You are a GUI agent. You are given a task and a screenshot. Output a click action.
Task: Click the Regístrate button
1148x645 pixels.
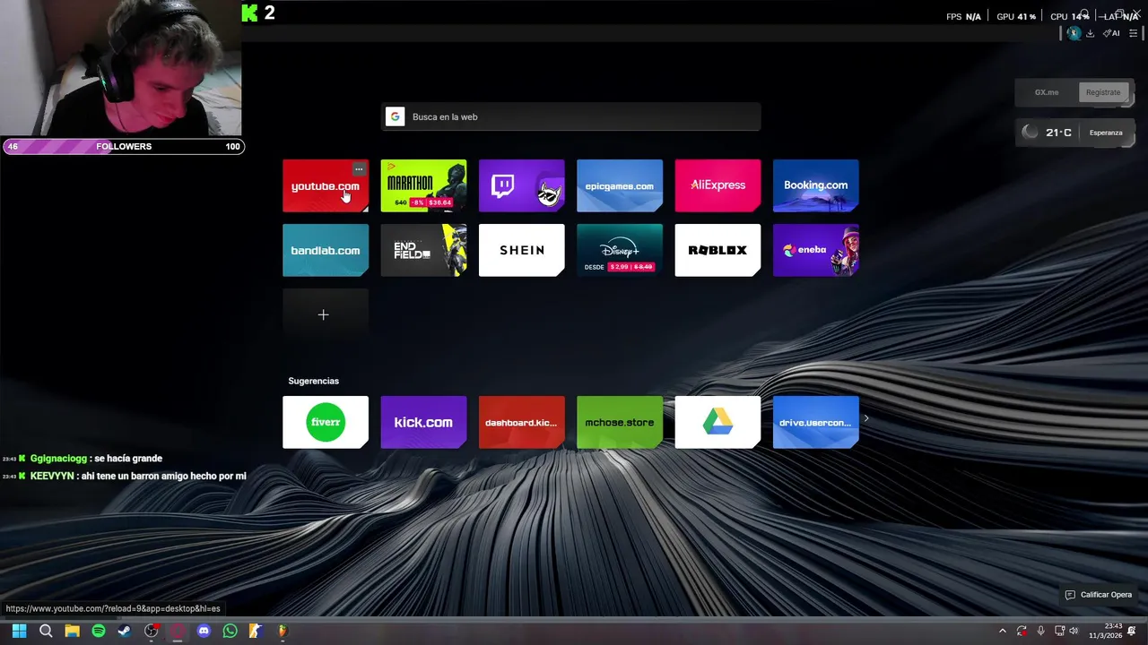[1102, 92]
